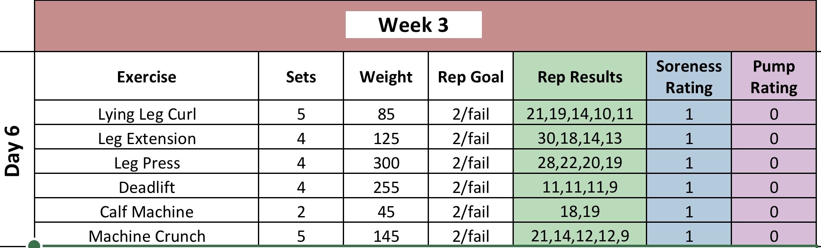Click the Leg Extension weight 125 cell
821x248 pixels.
[x=386, y=138]
